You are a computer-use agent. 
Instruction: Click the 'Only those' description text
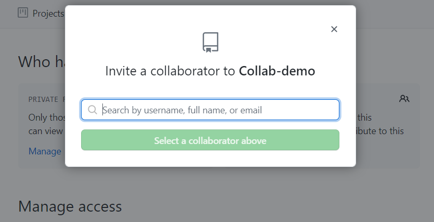pyautogui.click(x=47, y=117)
